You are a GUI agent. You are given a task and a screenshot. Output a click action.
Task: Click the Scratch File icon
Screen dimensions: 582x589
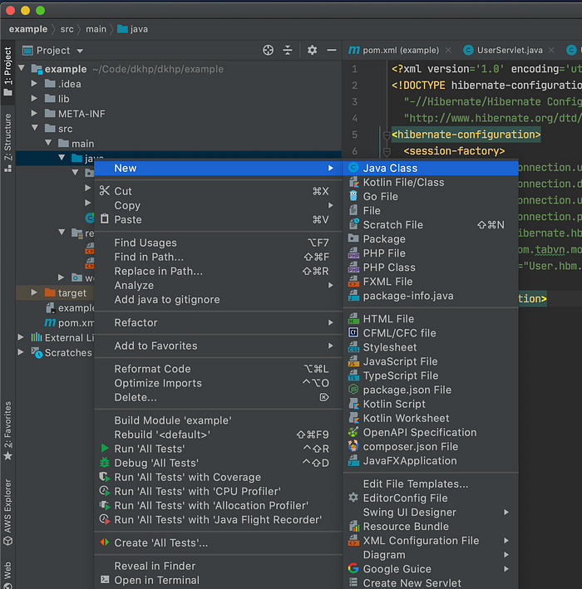pyautogui.click(x=353, y=224)
